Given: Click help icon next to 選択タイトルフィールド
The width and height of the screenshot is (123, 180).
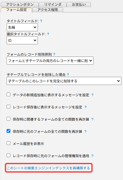Looking at the screenshot, I should coord(48,34).
